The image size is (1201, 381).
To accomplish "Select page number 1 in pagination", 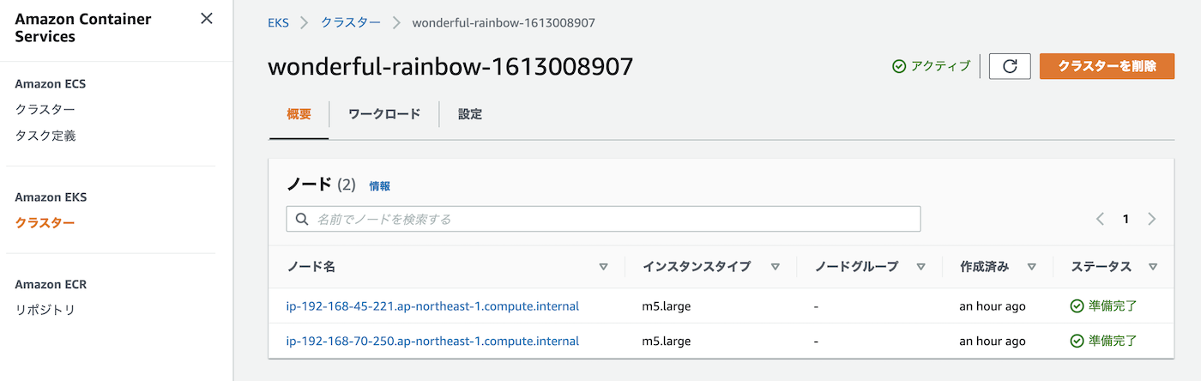I will pos(1126,219).
